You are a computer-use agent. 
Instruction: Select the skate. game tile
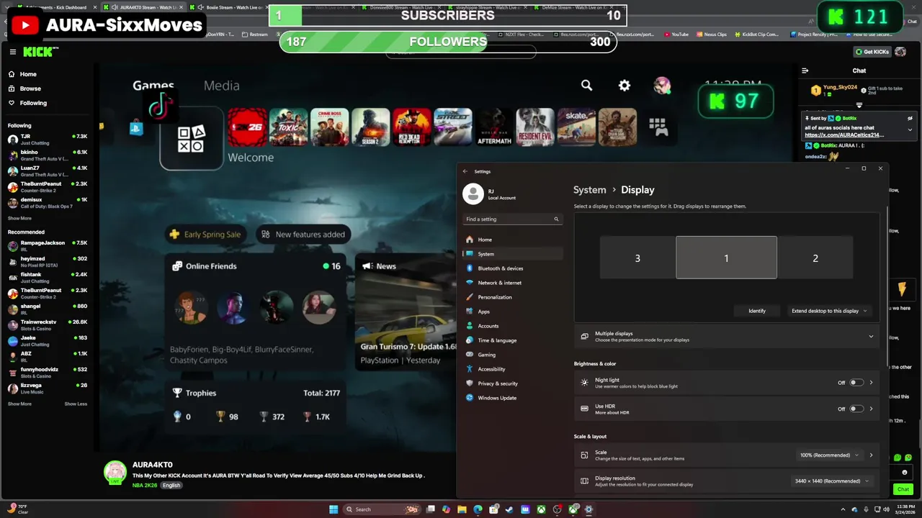[576, 127]
